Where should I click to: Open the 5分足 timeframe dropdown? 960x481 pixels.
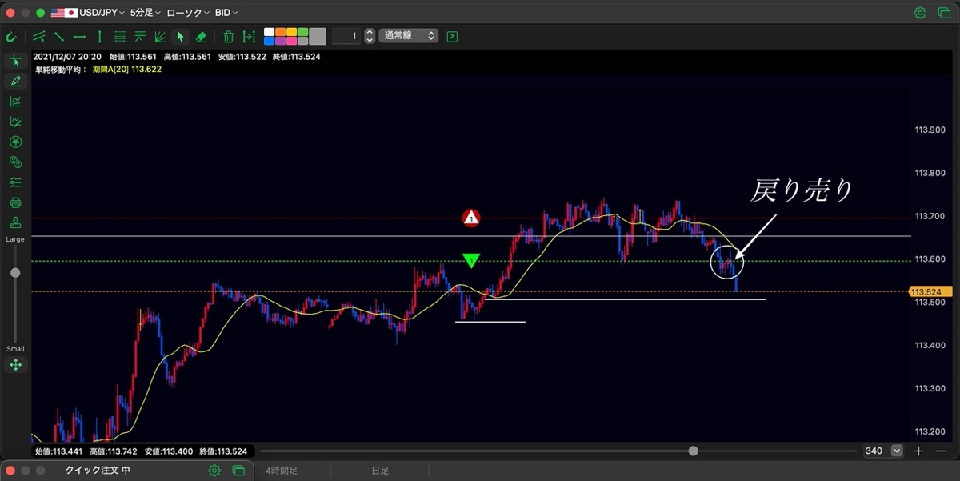[x=145, y=13]
